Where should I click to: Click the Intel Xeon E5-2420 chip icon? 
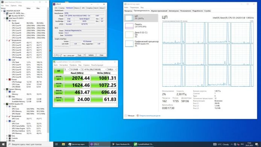7,18
